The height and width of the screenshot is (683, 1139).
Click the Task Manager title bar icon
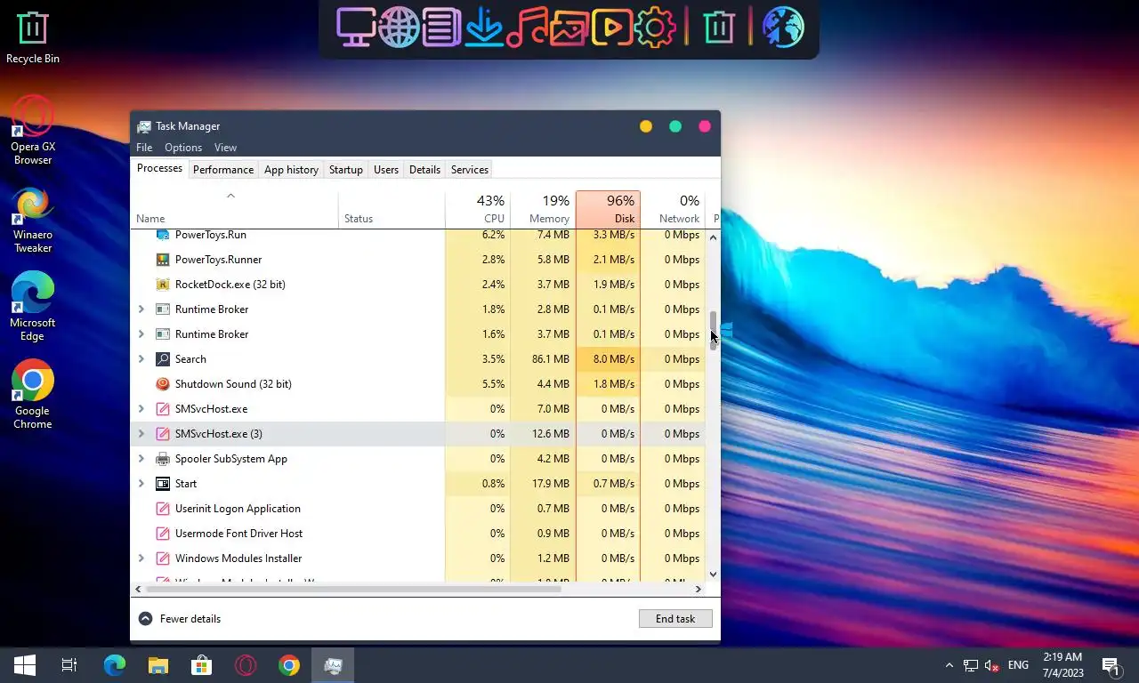[x=144, y=126]
